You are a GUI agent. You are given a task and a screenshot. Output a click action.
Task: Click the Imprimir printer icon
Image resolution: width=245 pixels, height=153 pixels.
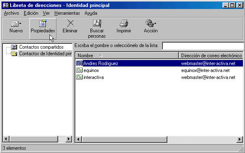point(124,23)
